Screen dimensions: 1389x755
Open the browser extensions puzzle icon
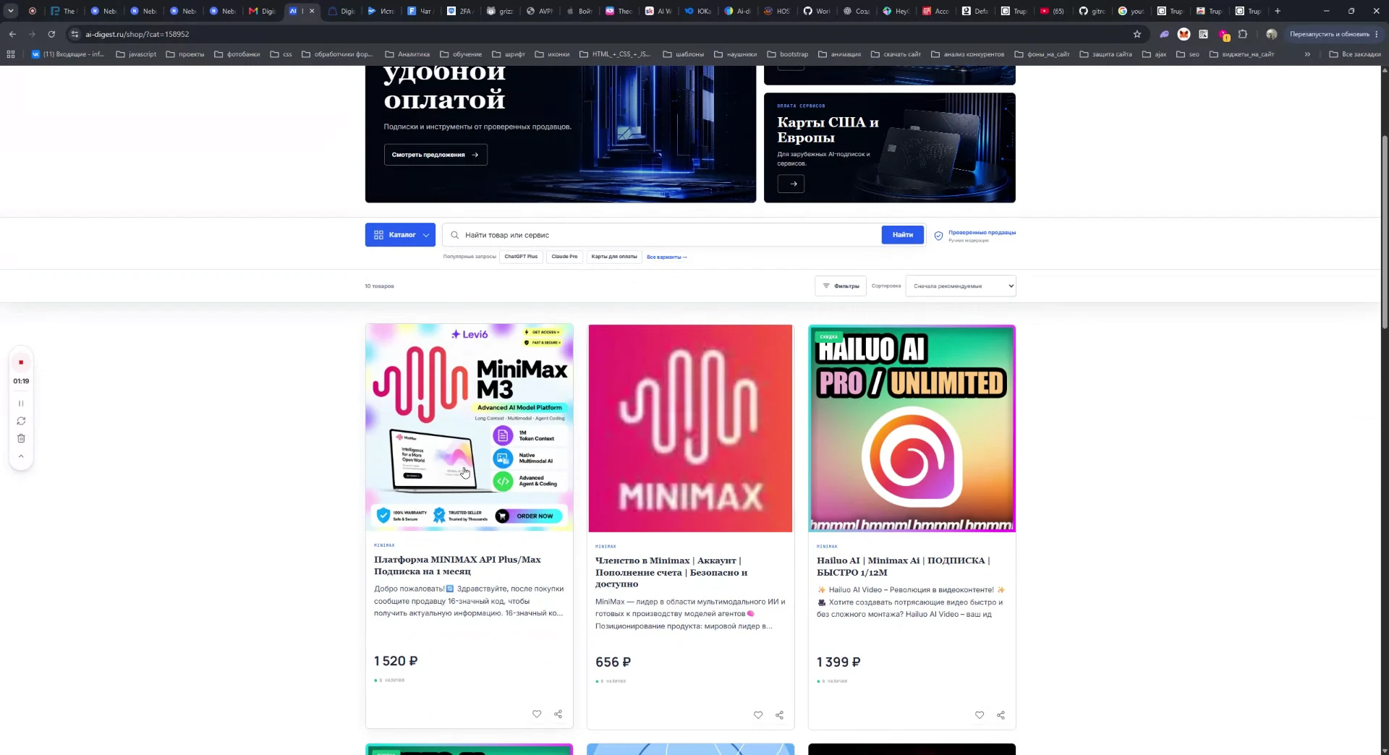1243,34
